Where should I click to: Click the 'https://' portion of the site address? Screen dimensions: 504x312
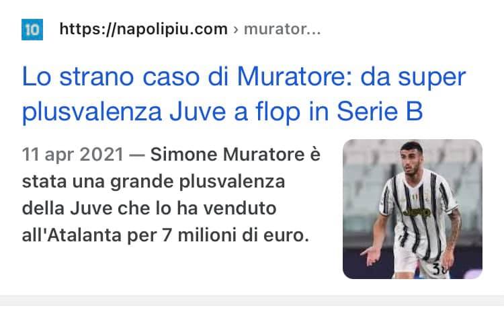[87, 30]
